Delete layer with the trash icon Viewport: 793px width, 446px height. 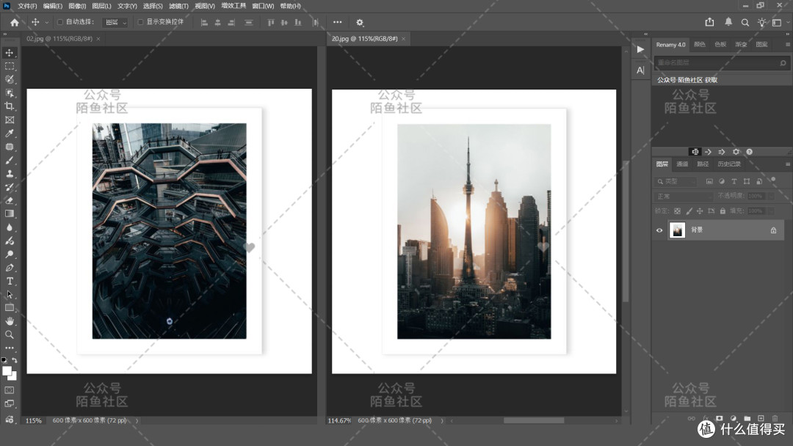coord(775,418)
